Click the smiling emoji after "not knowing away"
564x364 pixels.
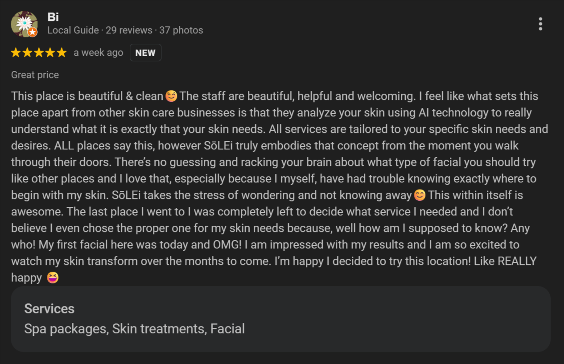(x=420, y=195)
